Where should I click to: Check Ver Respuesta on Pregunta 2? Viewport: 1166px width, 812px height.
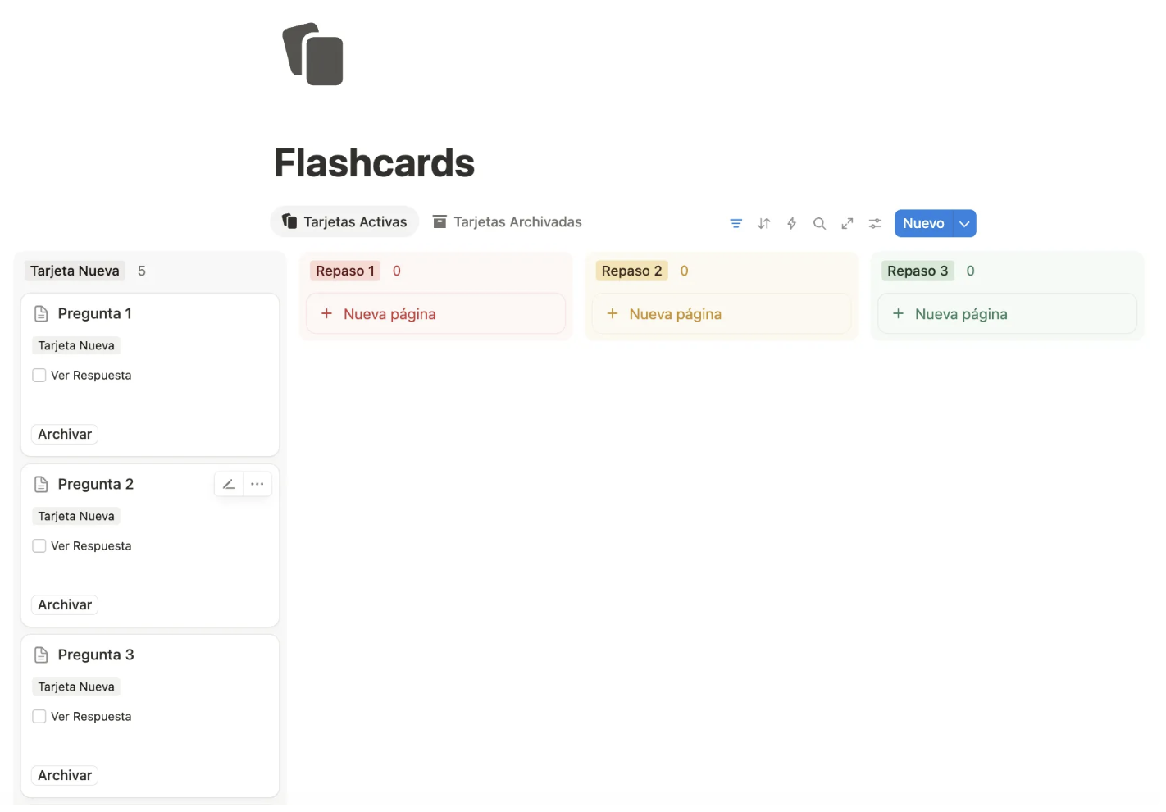point(39,546)
